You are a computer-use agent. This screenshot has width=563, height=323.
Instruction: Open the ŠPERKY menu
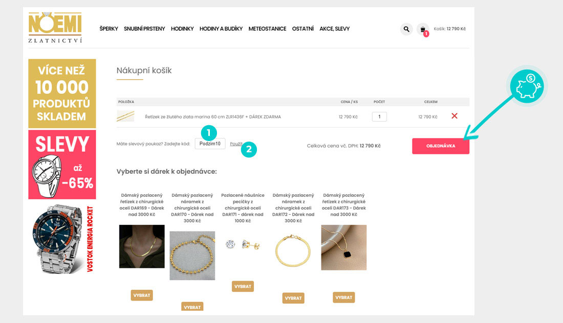pyautogui.click(x=109, y=29)
